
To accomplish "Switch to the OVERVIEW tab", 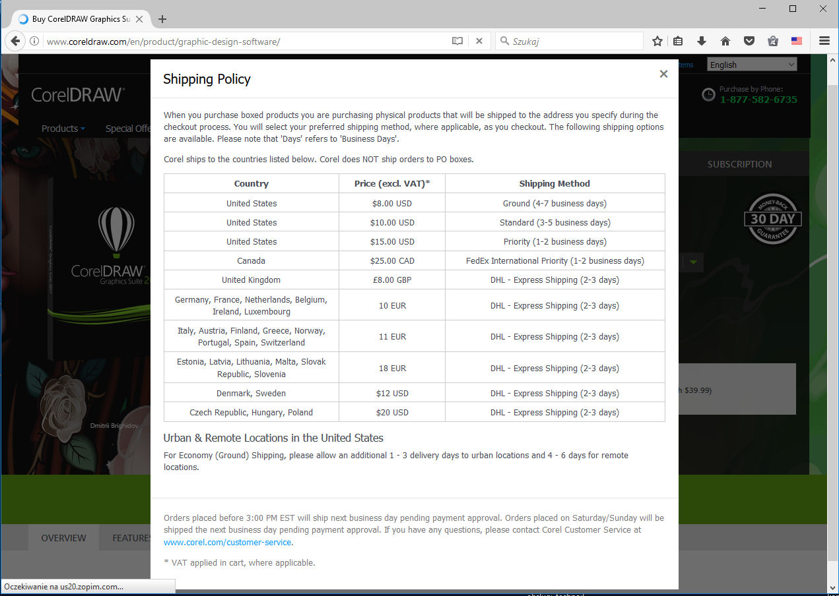I will pos(63,538).
